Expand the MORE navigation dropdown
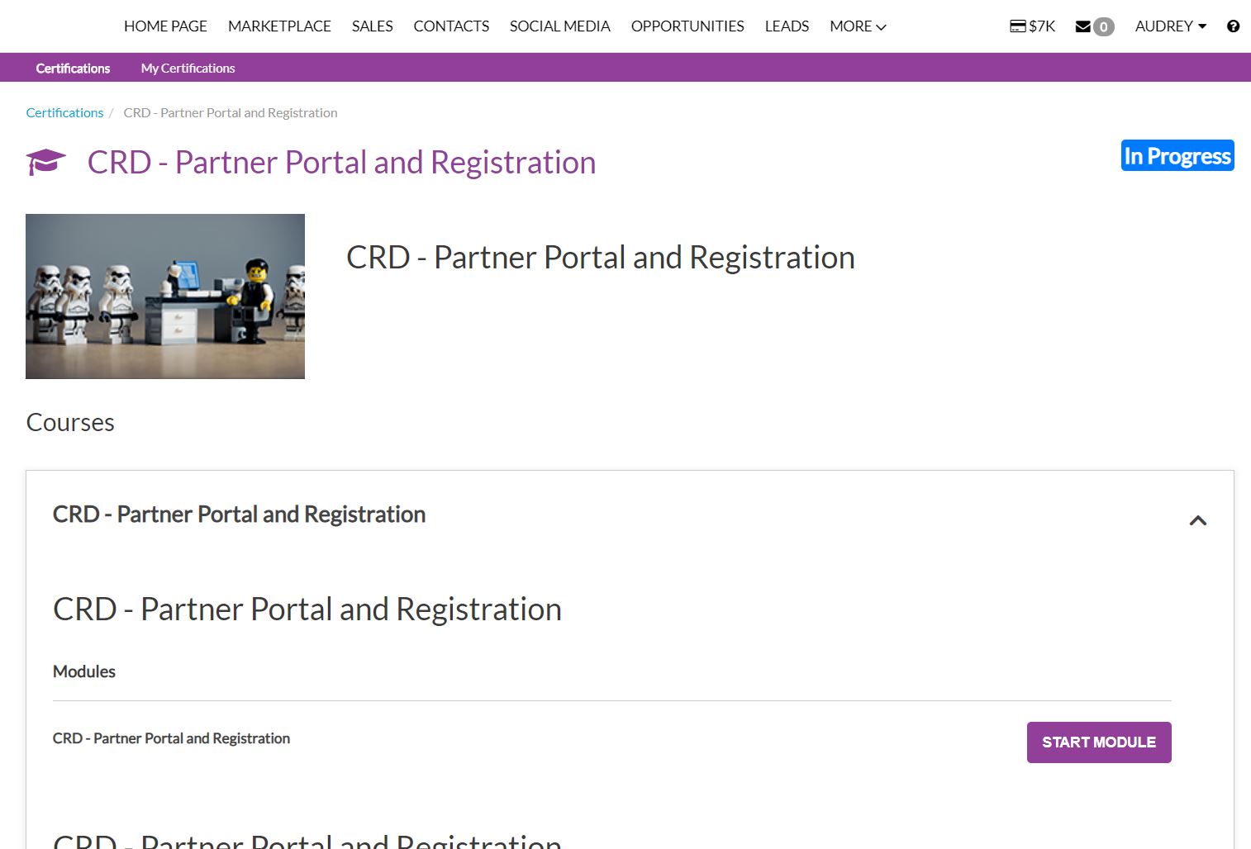Screen dimensions: 1251x849 tap(858, 26)
